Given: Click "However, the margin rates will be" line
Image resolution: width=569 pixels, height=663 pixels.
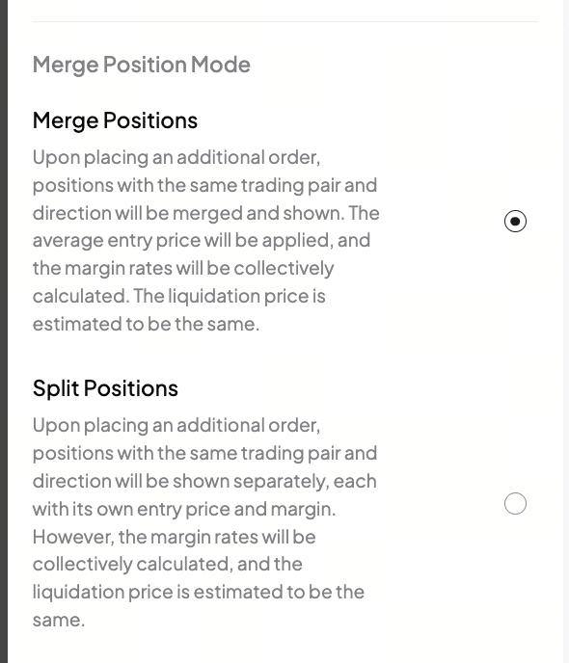Looking at the screenshot, I should (x=175, y=537).
